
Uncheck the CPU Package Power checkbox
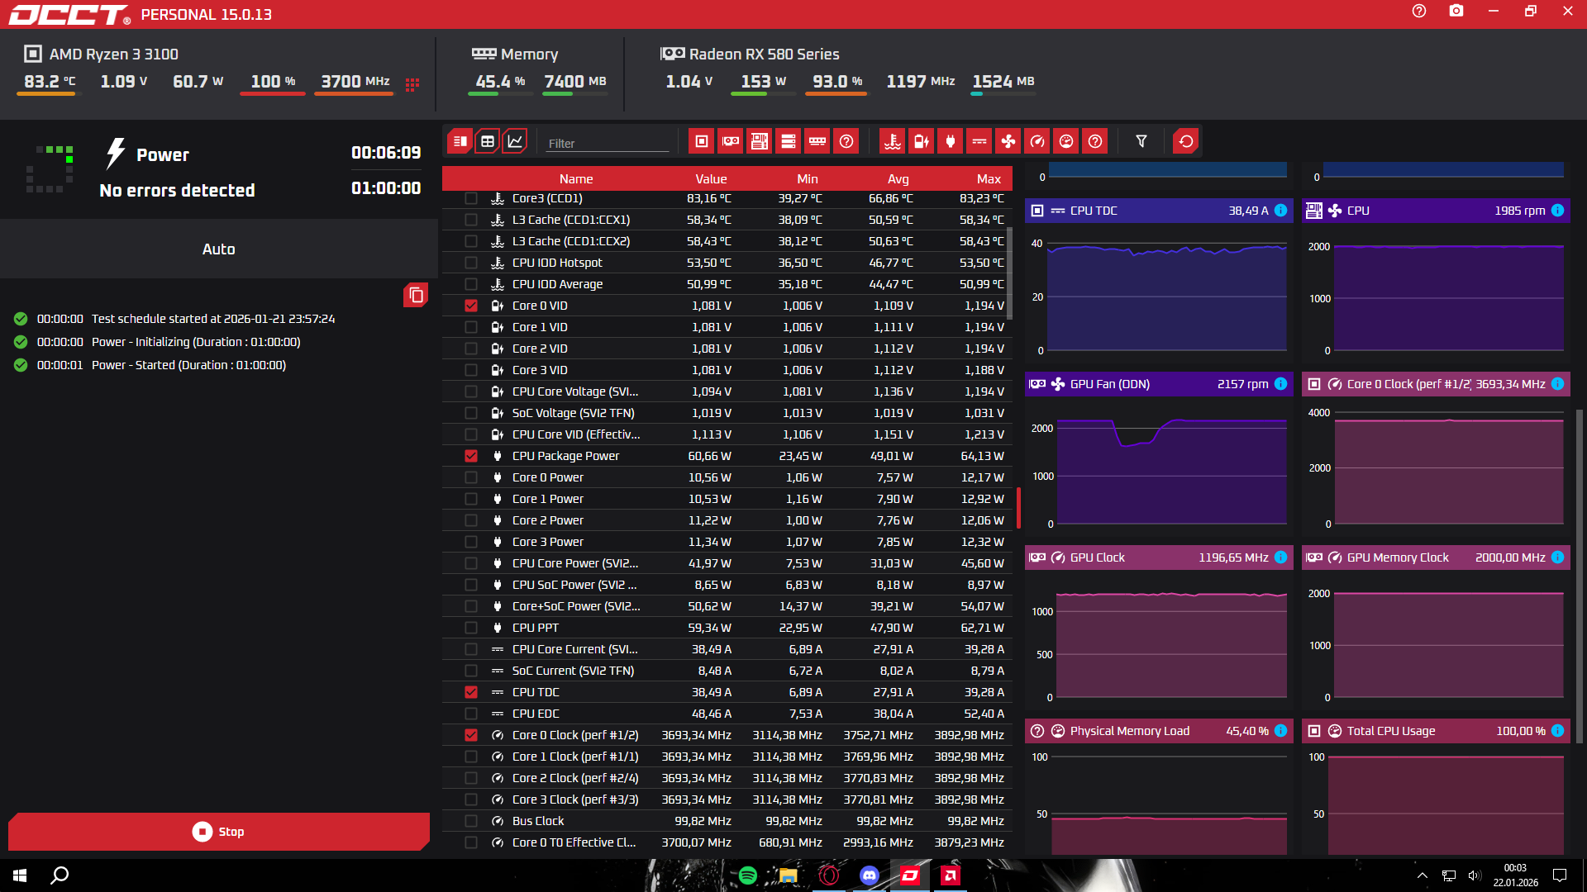click(x=471, y=456)
